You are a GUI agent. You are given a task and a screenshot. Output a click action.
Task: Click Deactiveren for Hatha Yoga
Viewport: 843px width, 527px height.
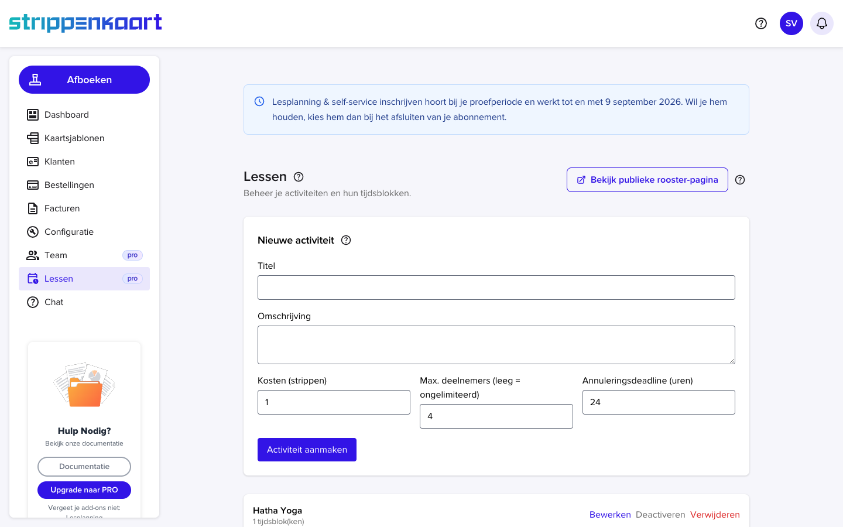tap(660, 515)
